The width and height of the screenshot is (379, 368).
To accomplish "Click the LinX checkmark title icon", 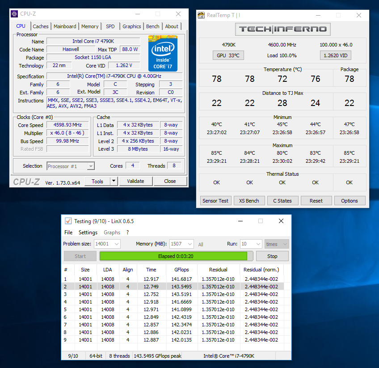I will pyautogui.click(x=68, y=221).
